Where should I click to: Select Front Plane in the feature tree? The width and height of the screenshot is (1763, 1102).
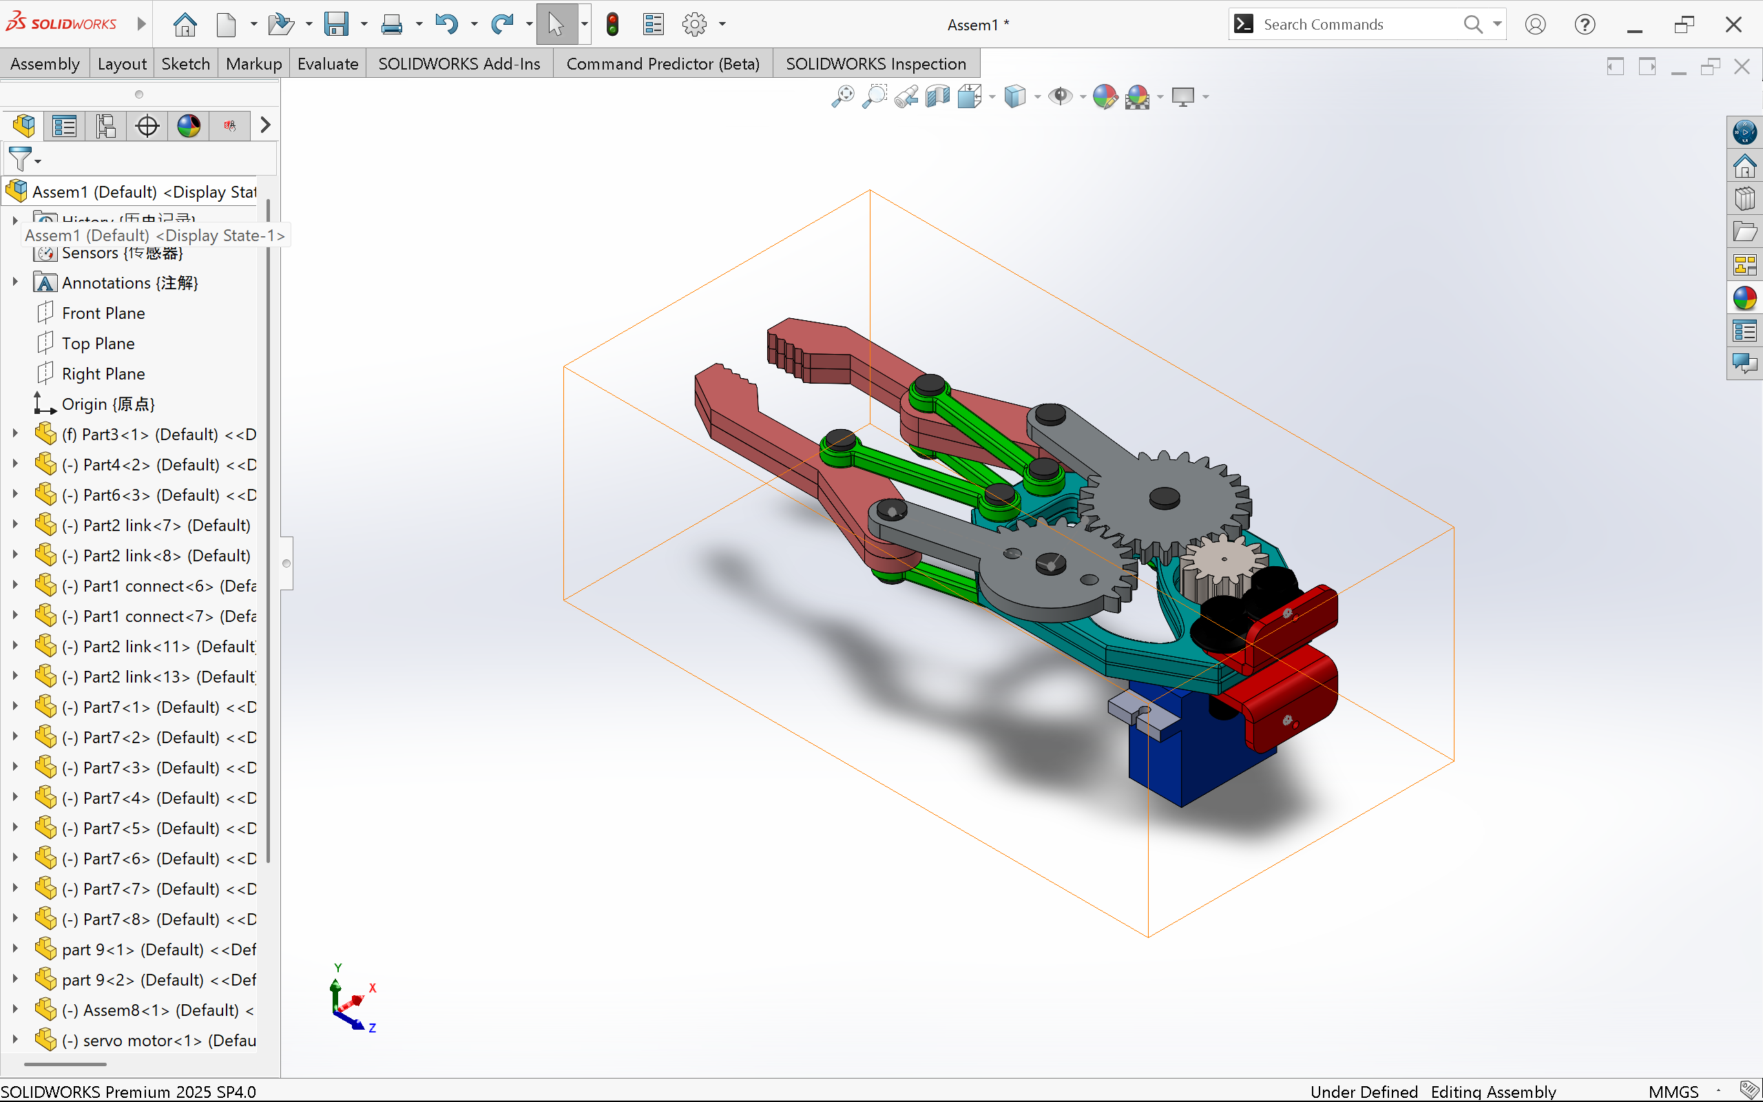(103, 313)
